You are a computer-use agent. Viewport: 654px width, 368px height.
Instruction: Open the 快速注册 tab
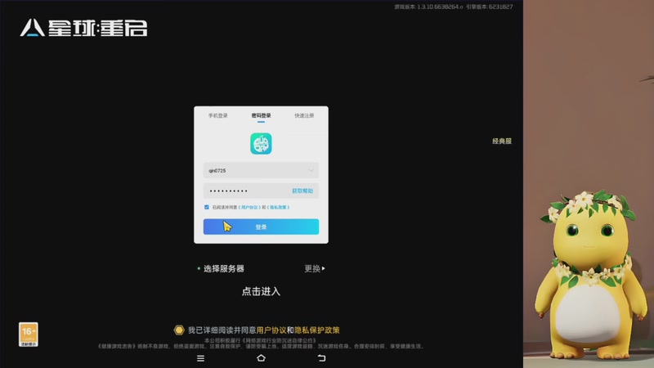click(x=304, y=115)
